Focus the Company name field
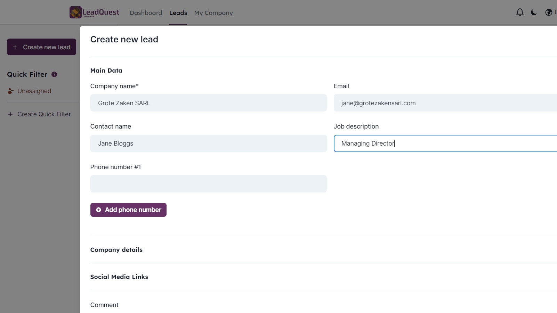The height and width of the screenshot is (313, 557). point(209,103)
